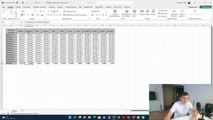Add a new sheet with plus button
The height and width of the screenshot is (120, 213).
(22, 111)
